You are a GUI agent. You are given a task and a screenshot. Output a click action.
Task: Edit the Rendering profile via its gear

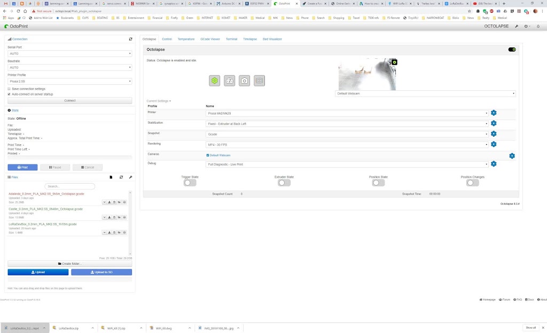494,144
